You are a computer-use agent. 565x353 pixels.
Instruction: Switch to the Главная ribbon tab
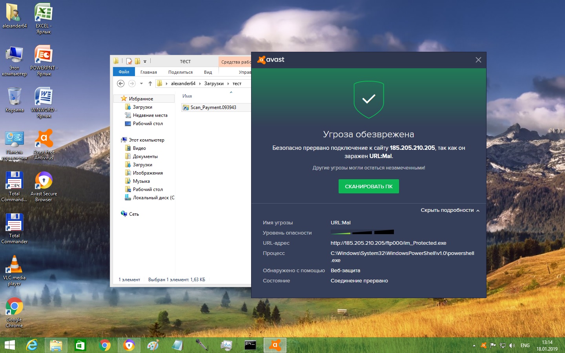(x=149, y=72)
